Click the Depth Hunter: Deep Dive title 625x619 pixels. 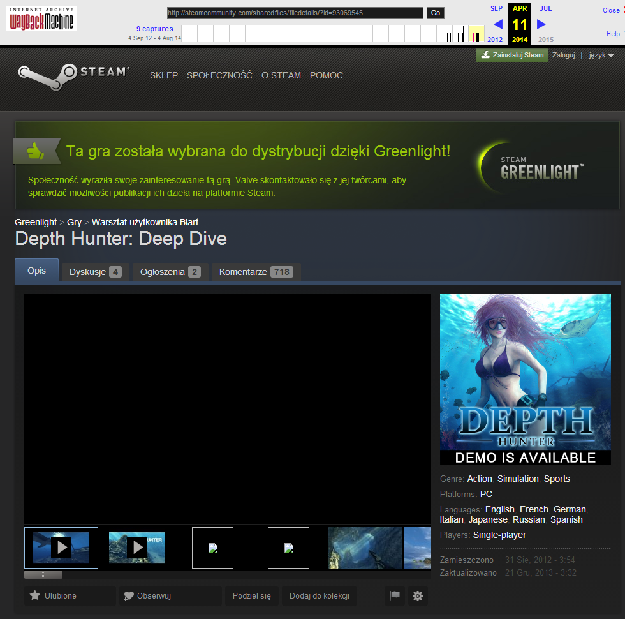coord(121,239)
